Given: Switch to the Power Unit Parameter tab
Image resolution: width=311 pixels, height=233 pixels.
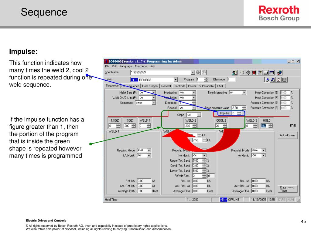Looking at the screenshot, I should 201,86.
